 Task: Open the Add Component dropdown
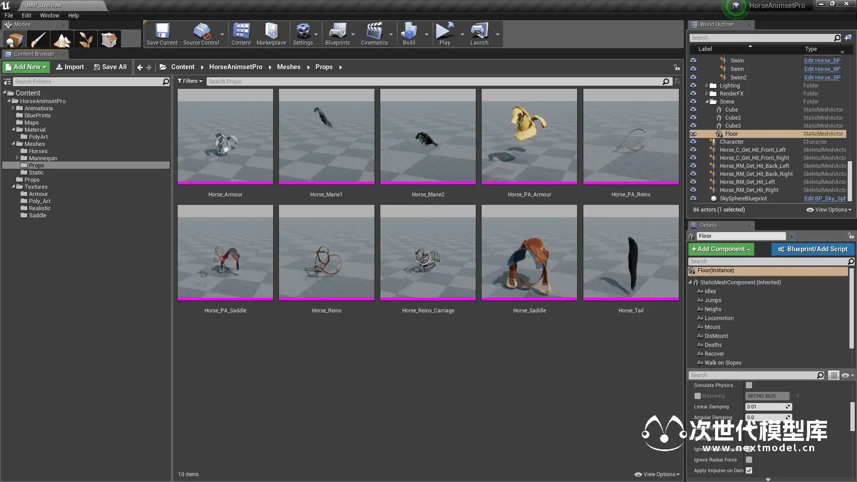(721, 249)
